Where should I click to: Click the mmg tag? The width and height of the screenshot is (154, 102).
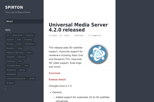20,48
